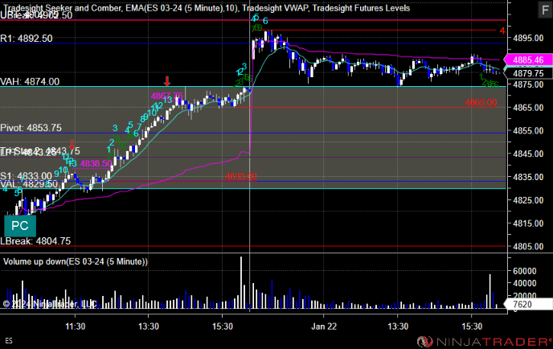This screenshot has height=349, width=553.
Task: Click the Jan 22 date axis label
Action: (324, 326)
